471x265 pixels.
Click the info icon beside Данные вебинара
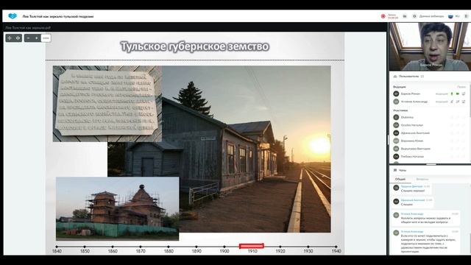coord(414,16)
